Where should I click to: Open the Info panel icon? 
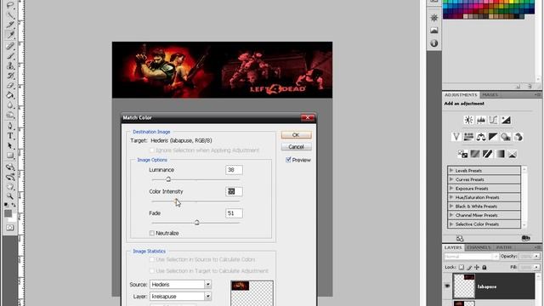click(434, 43)
